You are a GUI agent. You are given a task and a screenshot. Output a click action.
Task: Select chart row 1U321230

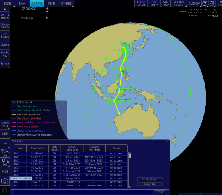pyautogui.click(x=71, y=164)
